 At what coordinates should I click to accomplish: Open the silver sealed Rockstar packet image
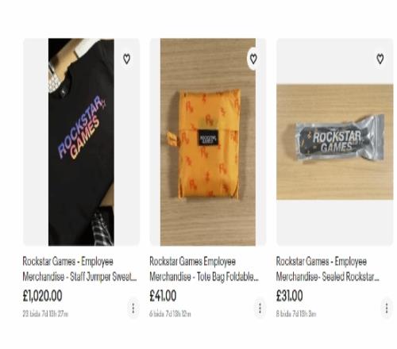335,142
